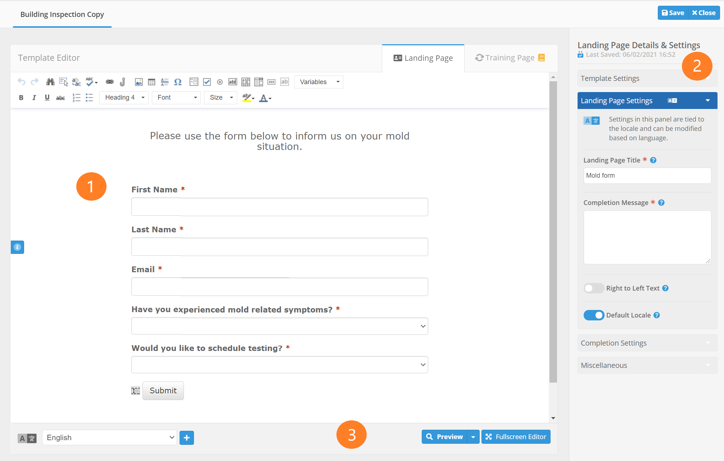Switch to the Training Page tab
The height and width of the screenshot is (461, 724).
[510, 58]
